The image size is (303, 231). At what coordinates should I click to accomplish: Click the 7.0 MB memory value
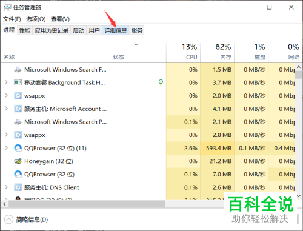(x=222, y=174)
